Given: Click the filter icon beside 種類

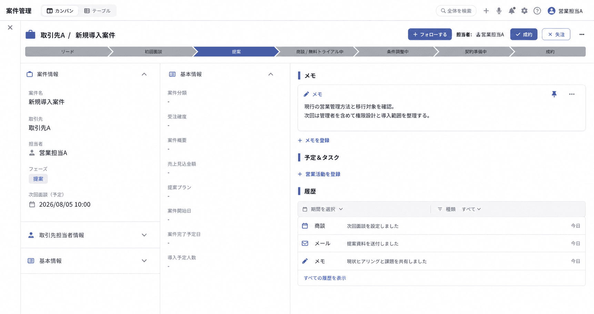Looking at the screenshot, I should click(440, 209).
